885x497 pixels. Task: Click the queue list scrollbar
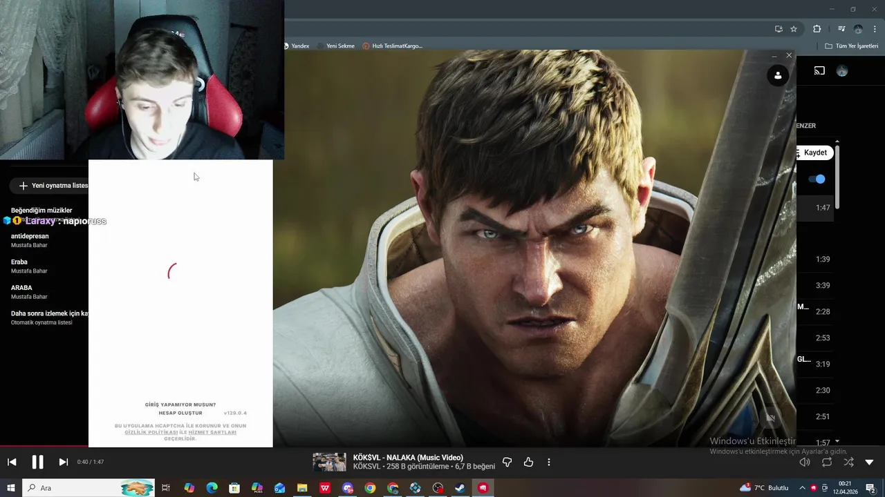pos(837,176)
